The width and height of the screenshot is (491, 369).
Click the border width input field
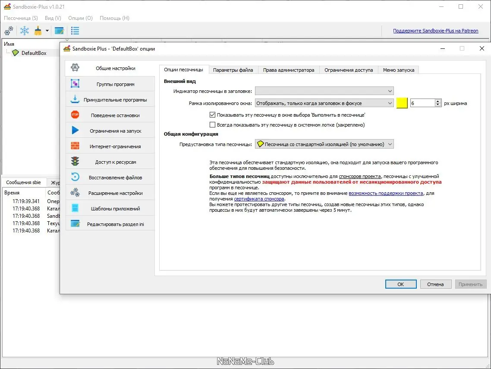422,103
